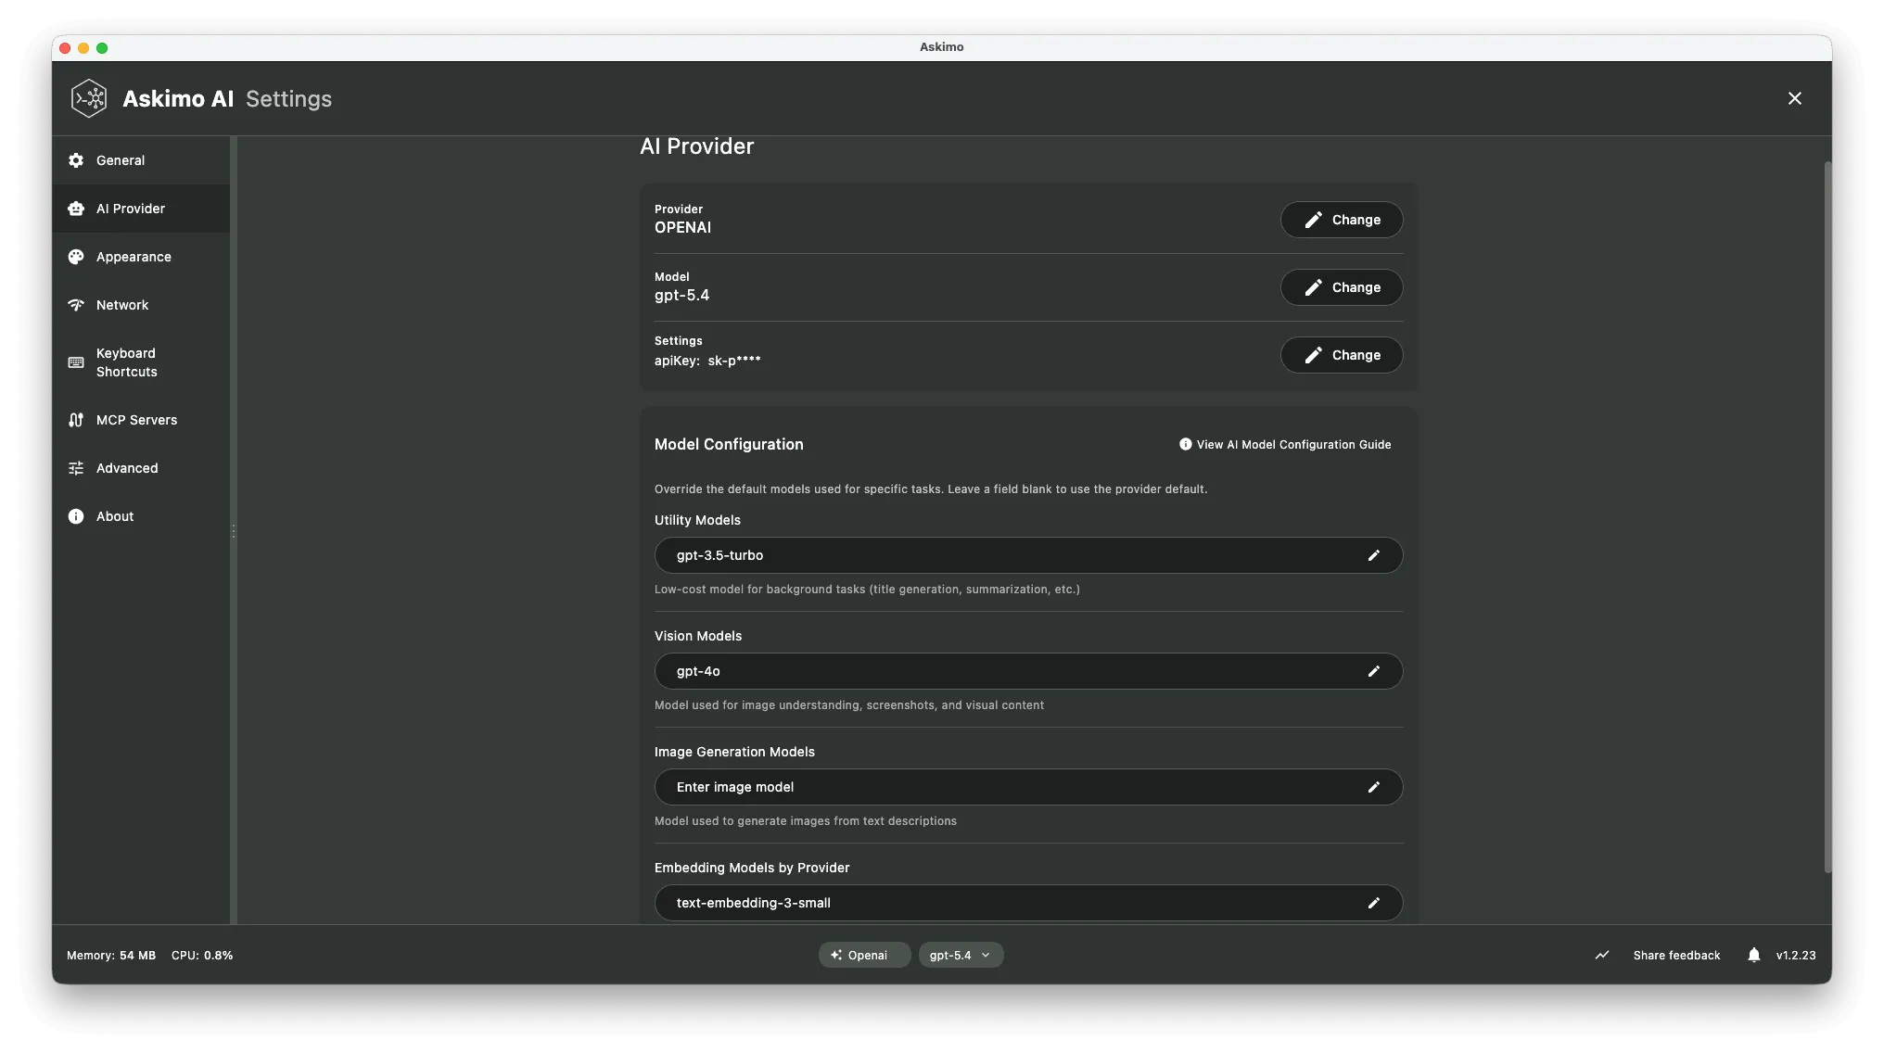The height and width of the screenshot is (1053, 1884).
Task: Click the text-embedding-3-small field
Action: pyautogui.click(x=1028, y=903)
